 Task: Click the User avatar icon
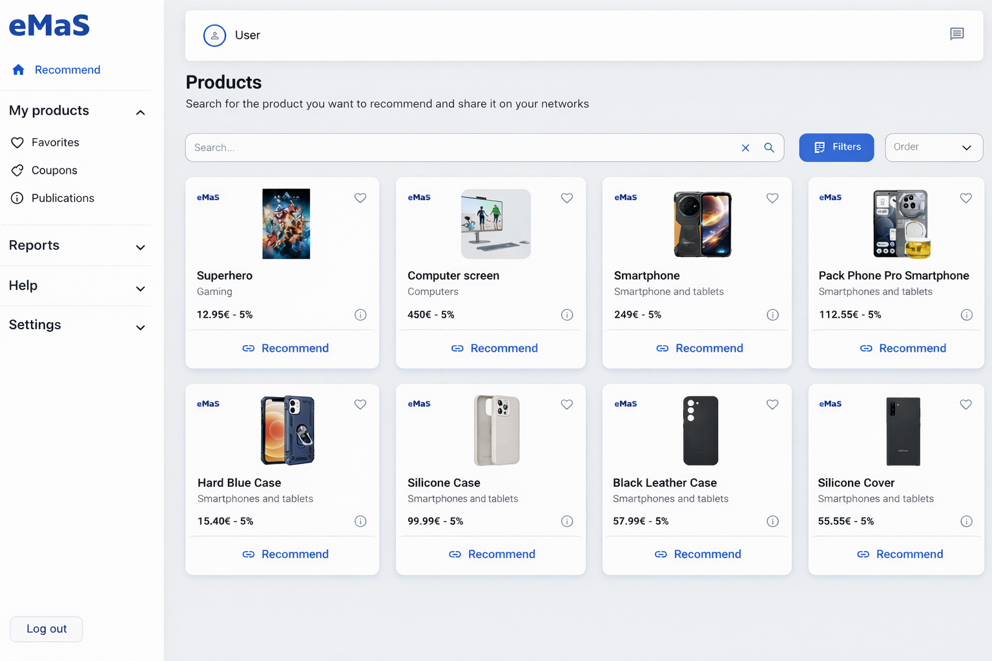pos(214,36)
